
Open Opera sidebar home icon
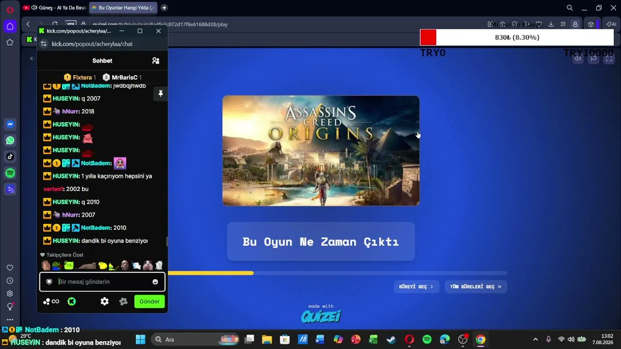10,26
